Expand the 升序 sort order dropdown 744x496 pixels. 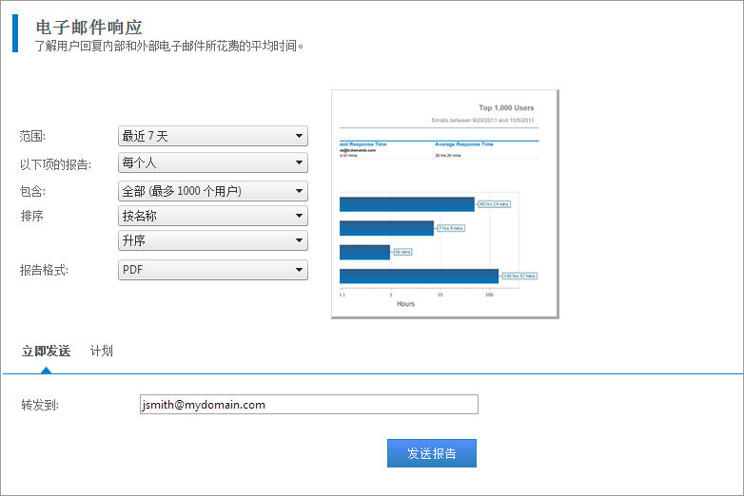point(212,240)
